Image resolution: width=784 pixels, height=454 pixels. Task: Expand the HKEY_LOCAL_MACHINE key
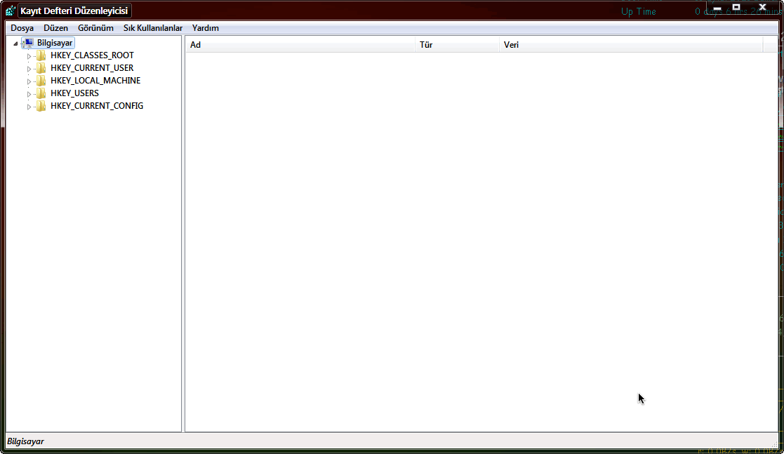coord(29,81)
